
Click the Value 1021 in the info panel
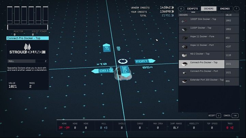[13, 86]
